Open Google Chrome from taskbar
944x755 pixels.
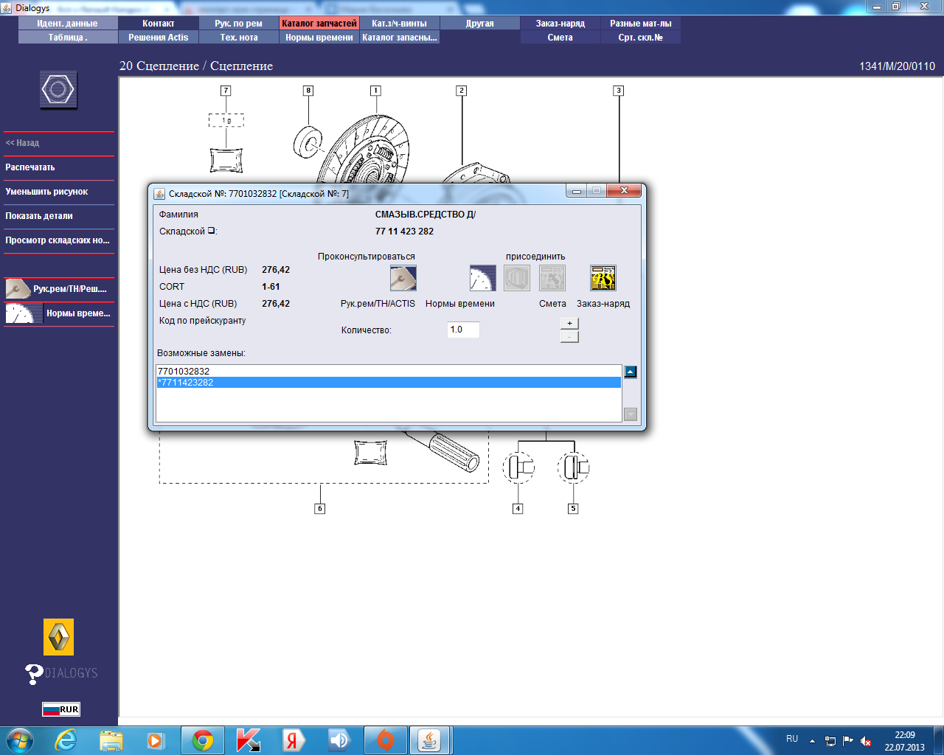coord(203,740)
